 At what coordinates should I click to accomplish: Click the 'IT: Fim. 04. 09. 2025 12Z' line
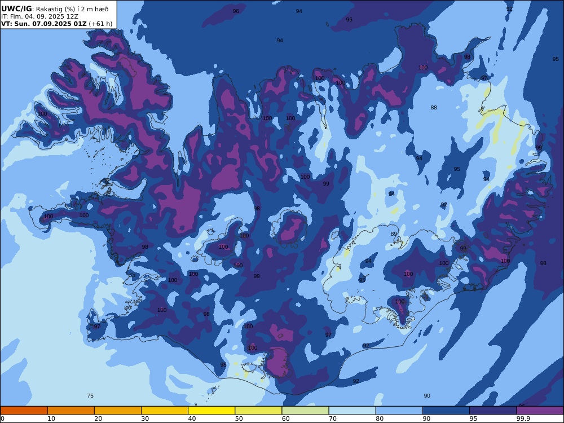[39, 16]
